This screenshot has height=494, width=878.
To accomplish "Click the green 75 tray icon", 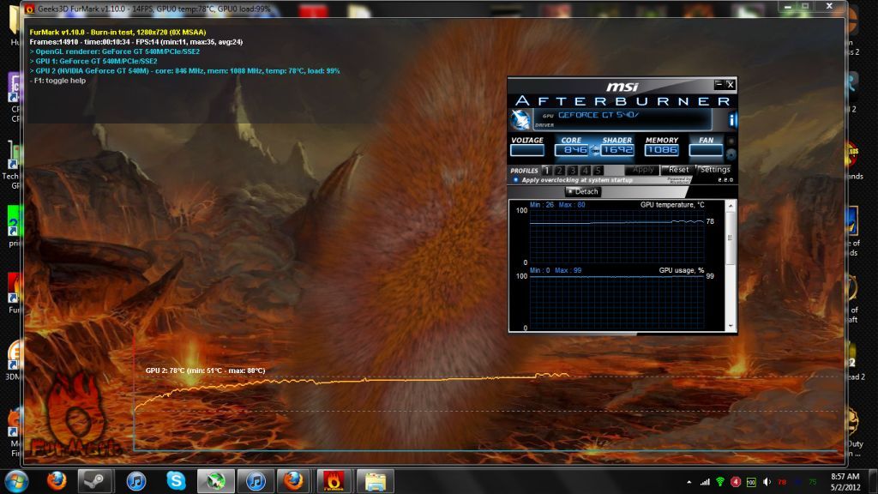I will 813,482.
